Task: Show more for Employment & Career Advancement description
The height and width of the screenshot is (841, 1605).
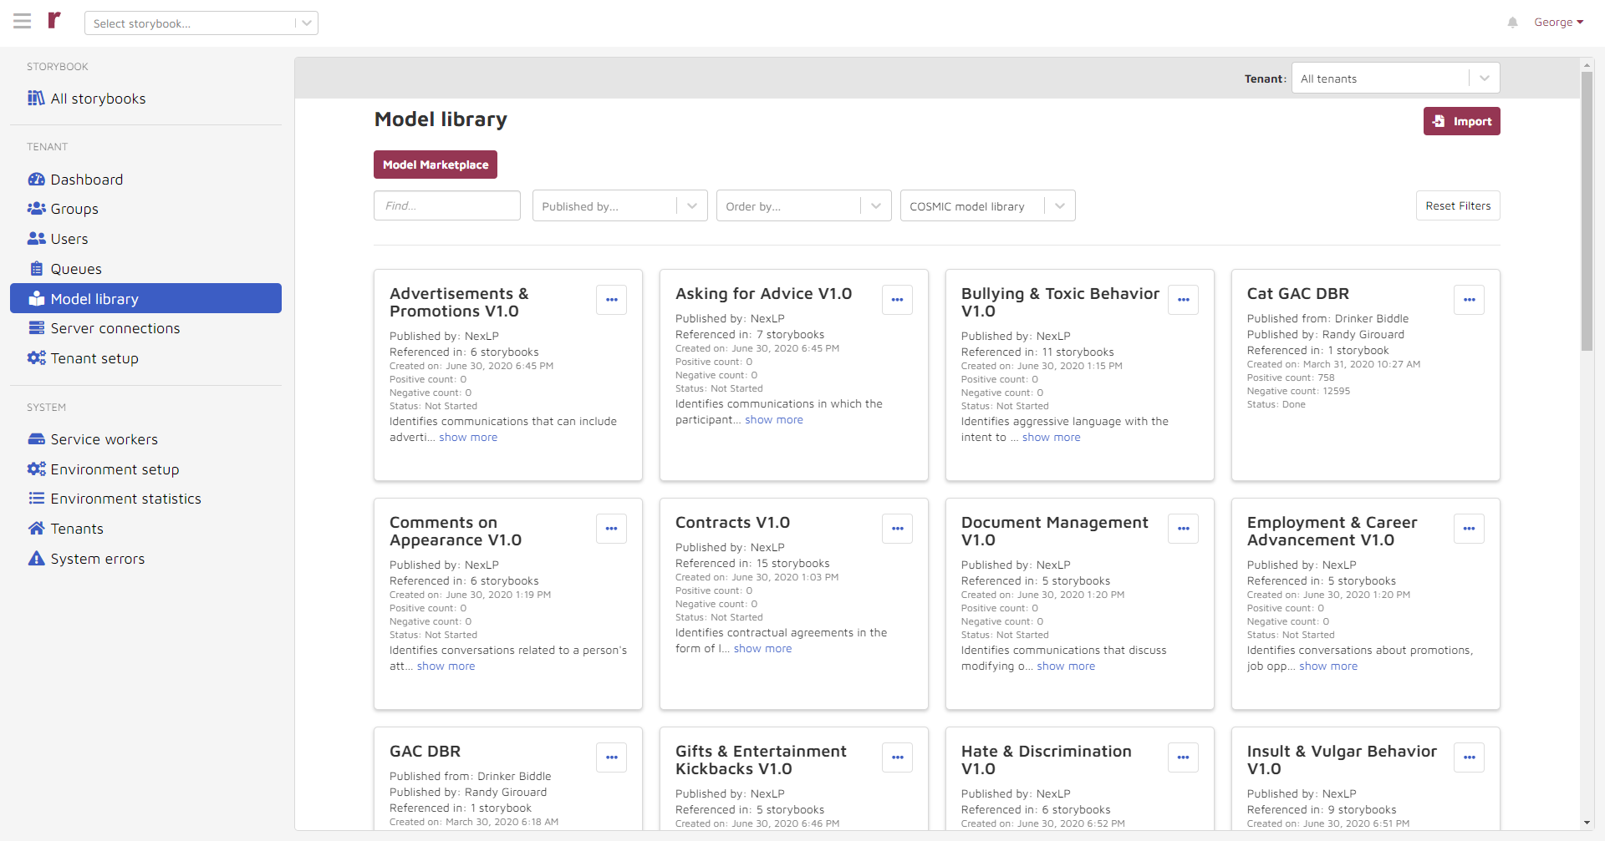Action: [x=1328, y=666]
